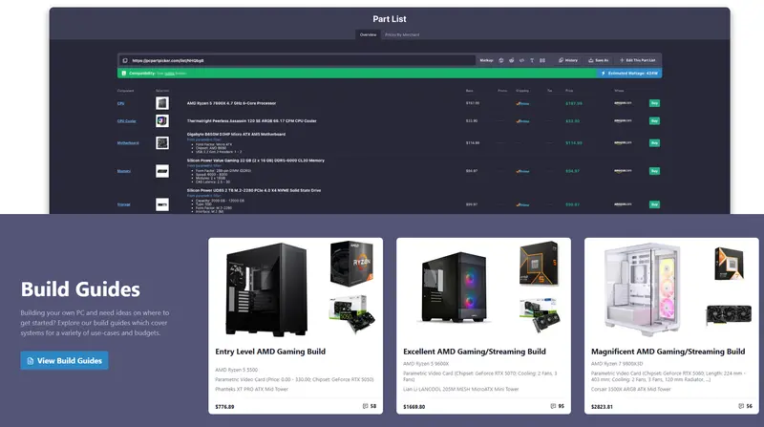
Task: Click $1669.80 price on Excellent build
Action: click(414, 407)
